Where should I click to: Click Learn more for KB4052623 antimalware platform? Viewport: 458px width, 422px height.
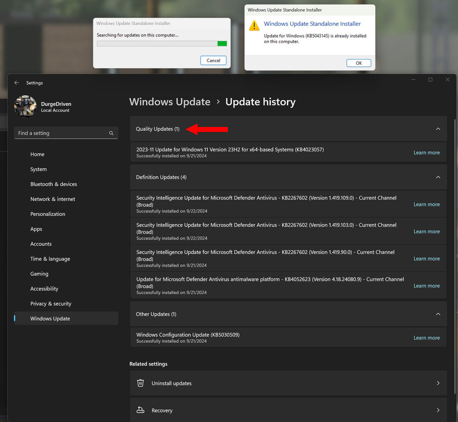click(x=426, y=285)
